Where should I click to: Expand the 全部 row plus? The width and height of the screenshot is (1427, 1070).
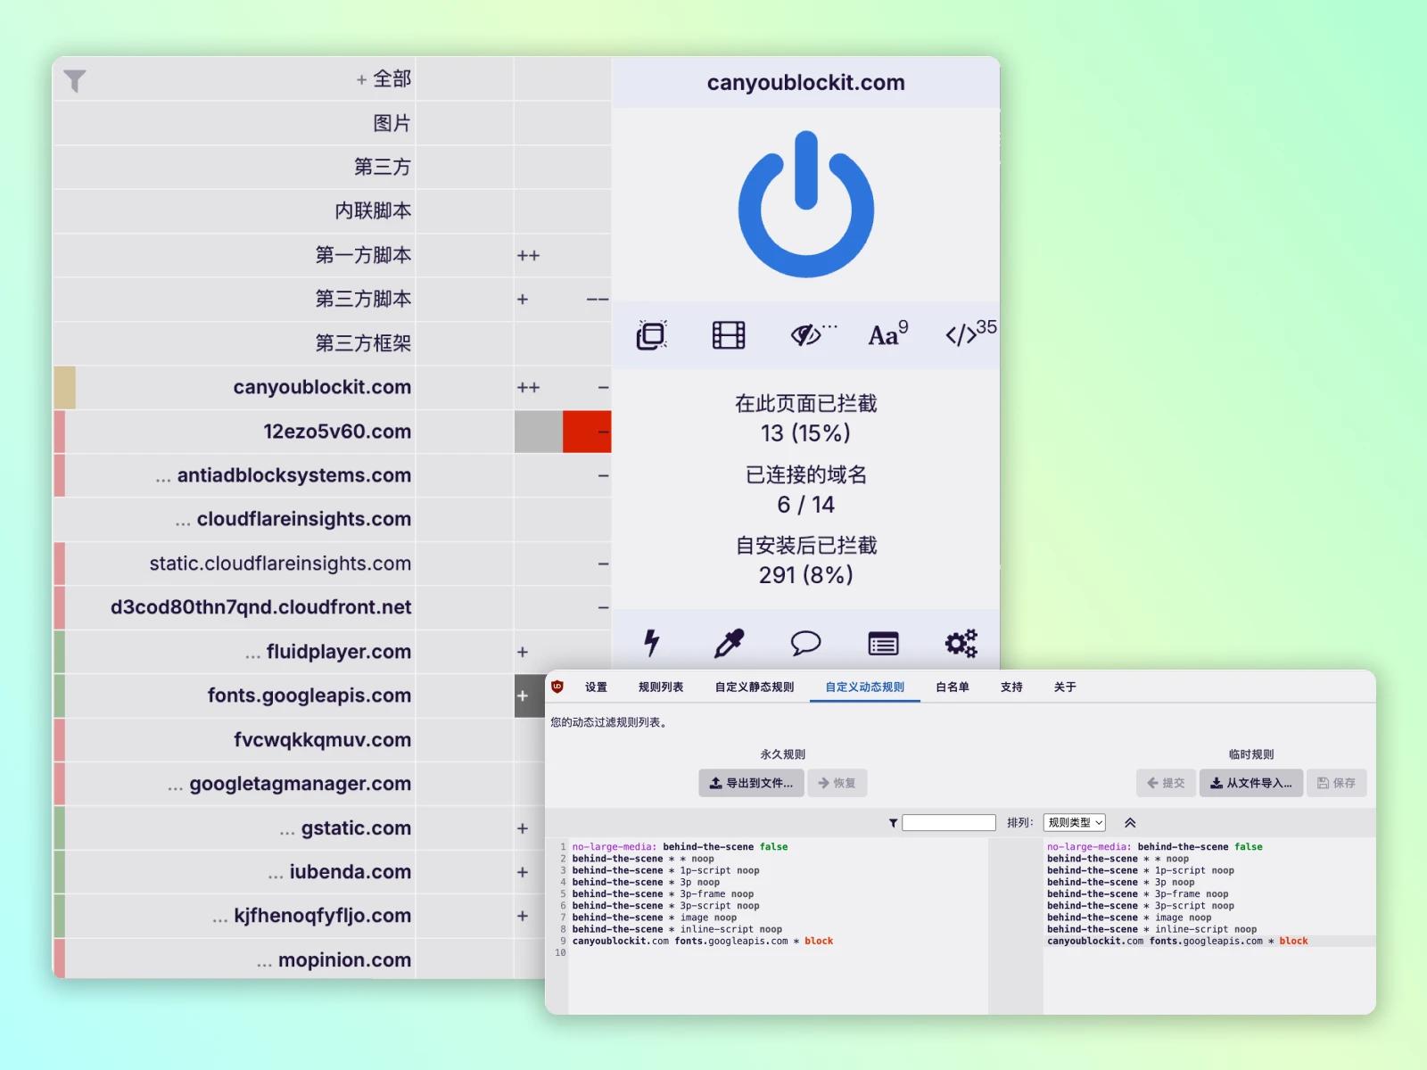click(361, 79)
